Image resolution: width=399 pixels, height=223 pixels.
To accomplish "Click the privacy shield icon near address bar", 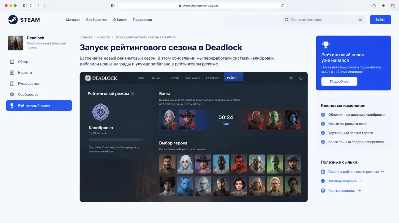I will pyautogui.click(x=113, y=6).
